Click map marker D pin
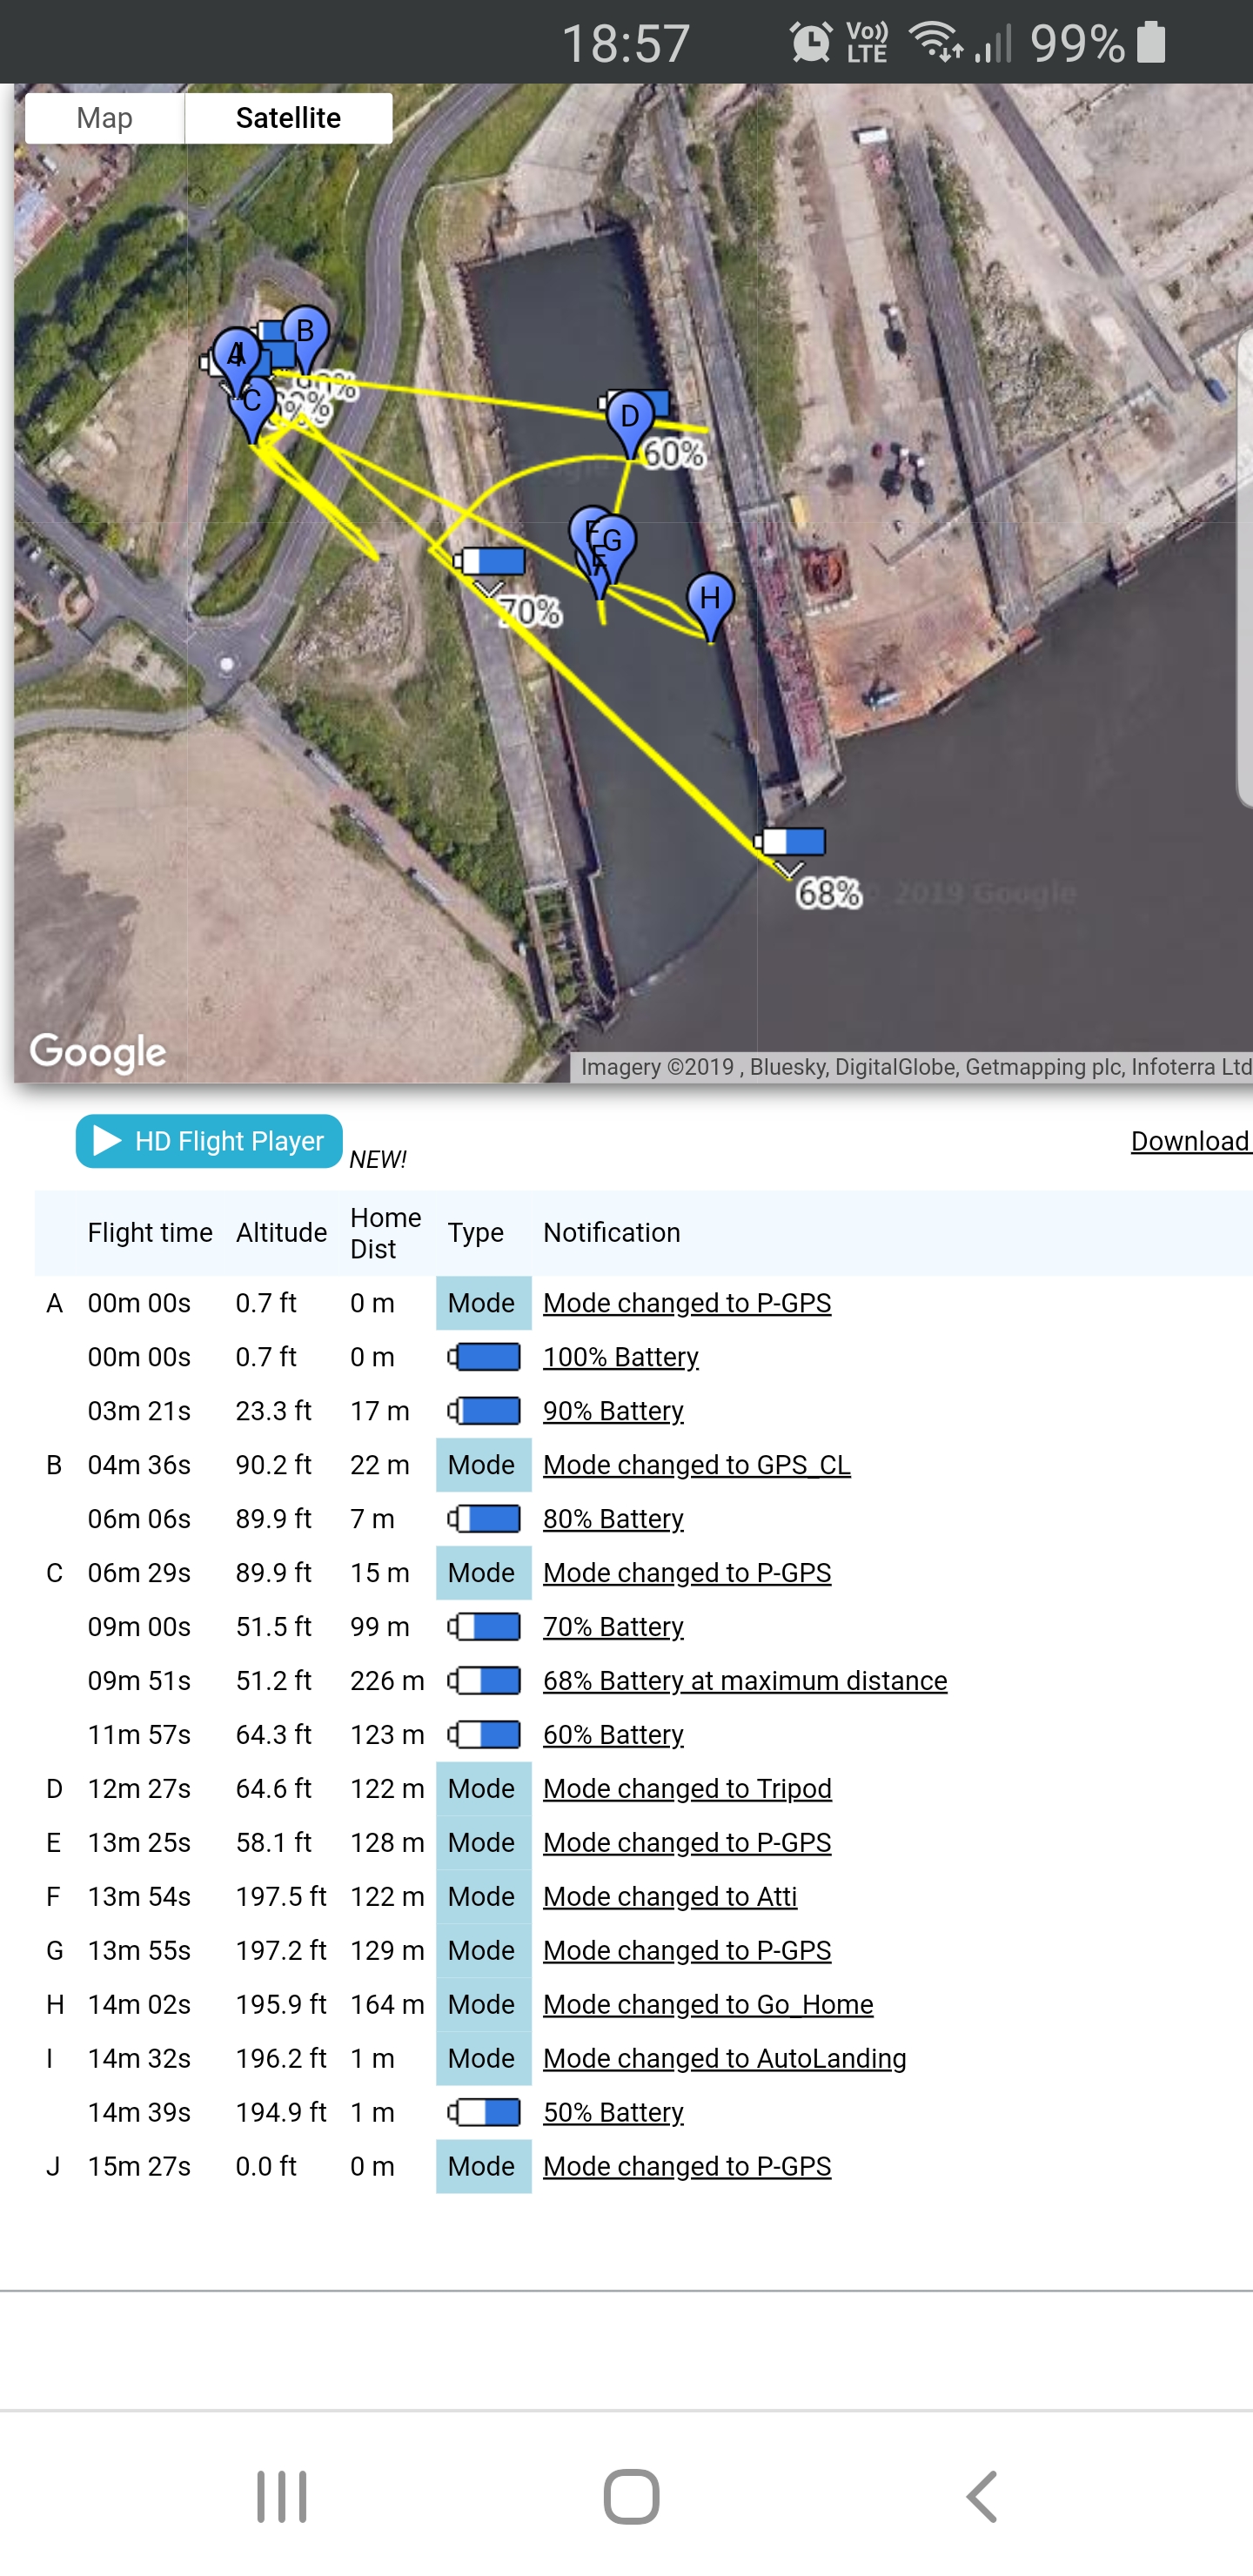This screenshot has width=1253, height=2576. point(629,418)
